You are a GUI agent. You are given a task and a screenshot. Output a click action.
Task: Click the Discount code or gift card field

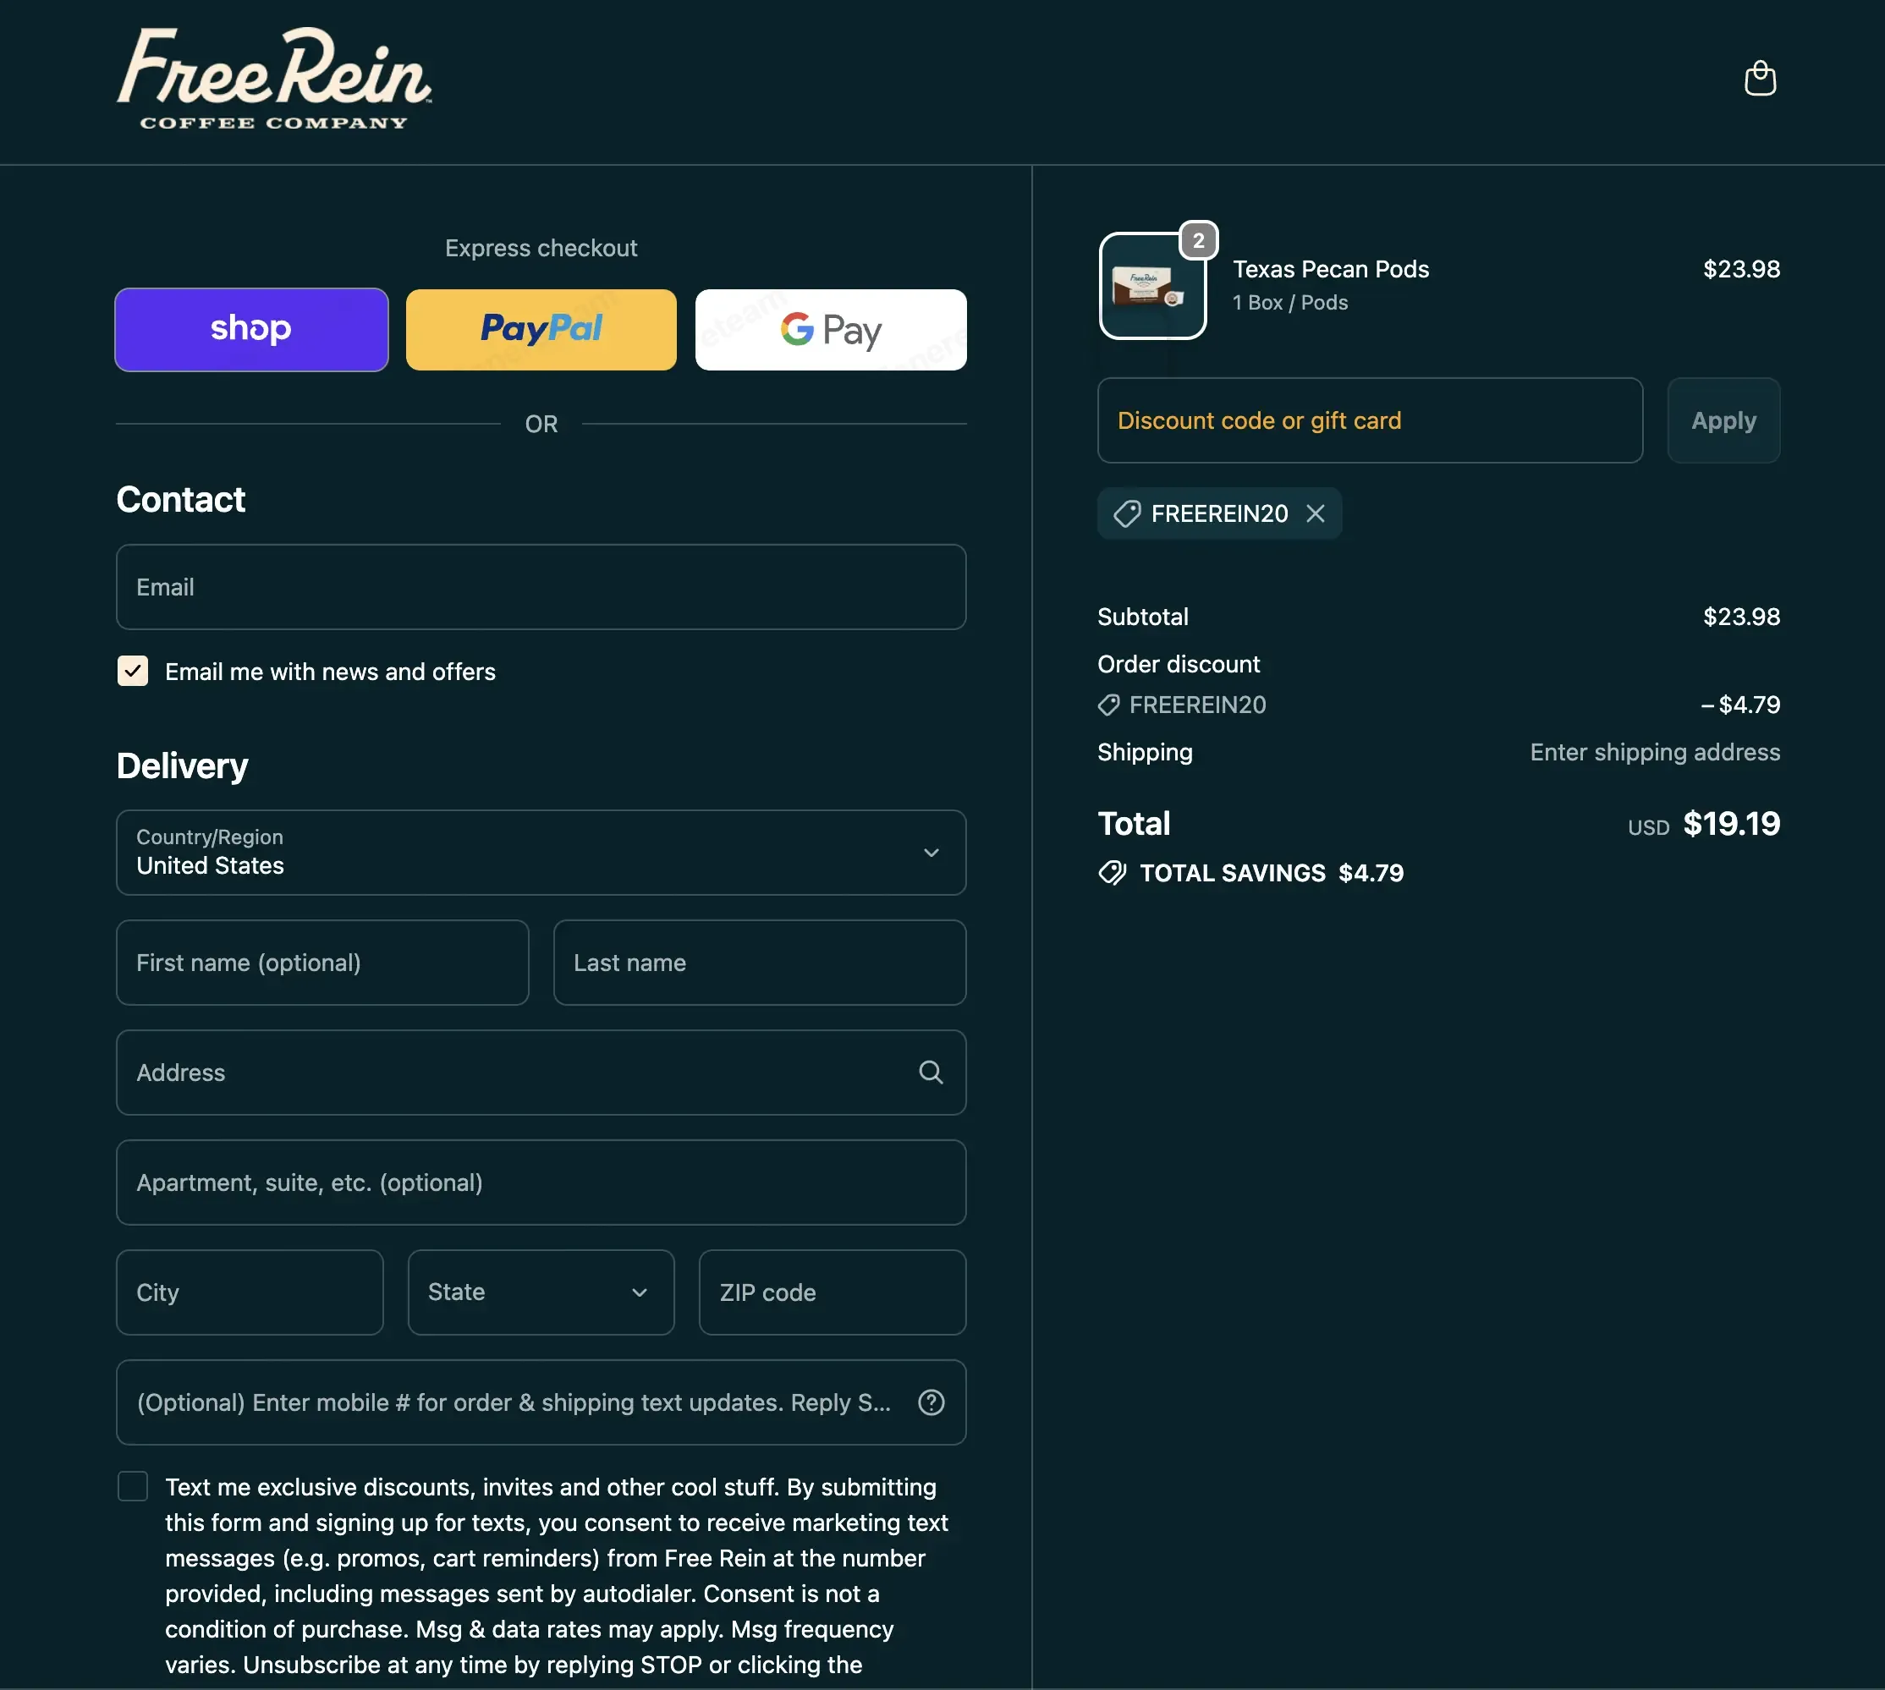click(x=1370, y=420)
